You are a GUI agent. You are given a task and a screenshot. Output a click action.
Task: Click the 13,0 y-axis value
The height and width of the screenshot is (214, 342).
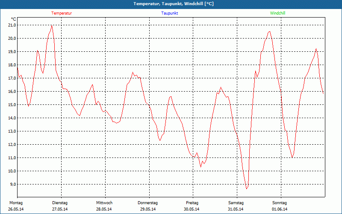click(x=12, y=131)
